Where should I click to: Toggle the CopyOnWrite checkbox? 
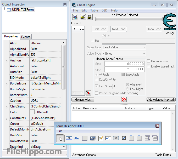pos(97,79)
